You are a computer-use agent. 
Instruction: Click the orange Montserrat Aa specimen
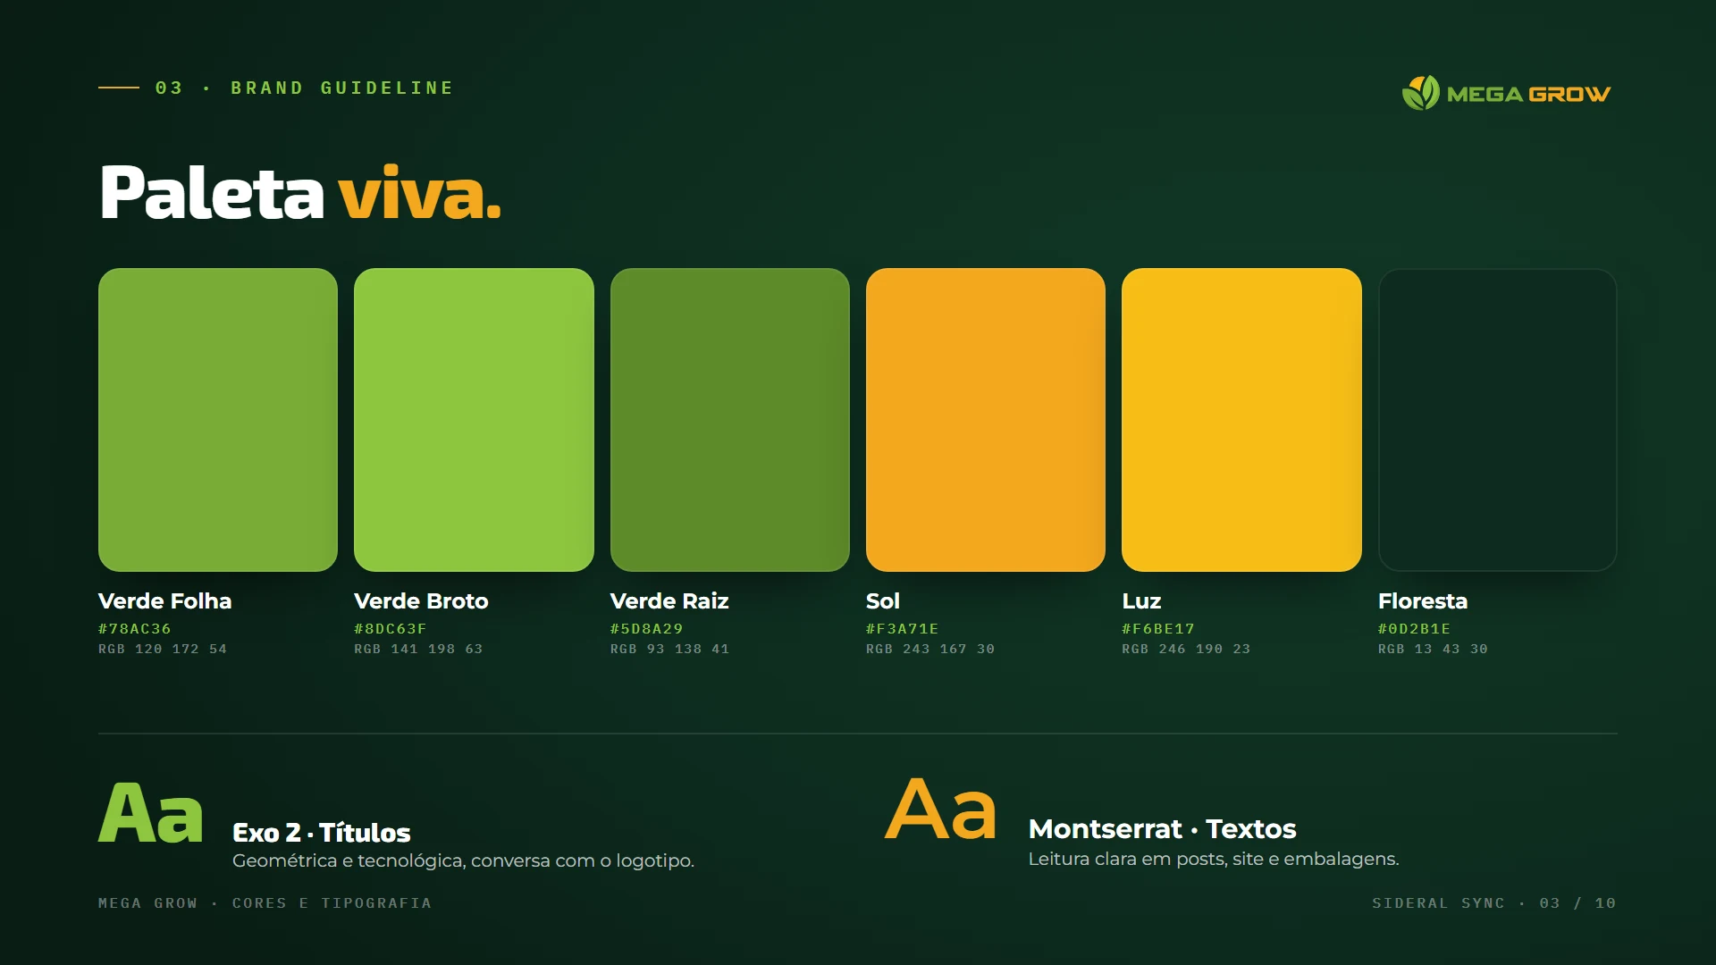[940, 810]
